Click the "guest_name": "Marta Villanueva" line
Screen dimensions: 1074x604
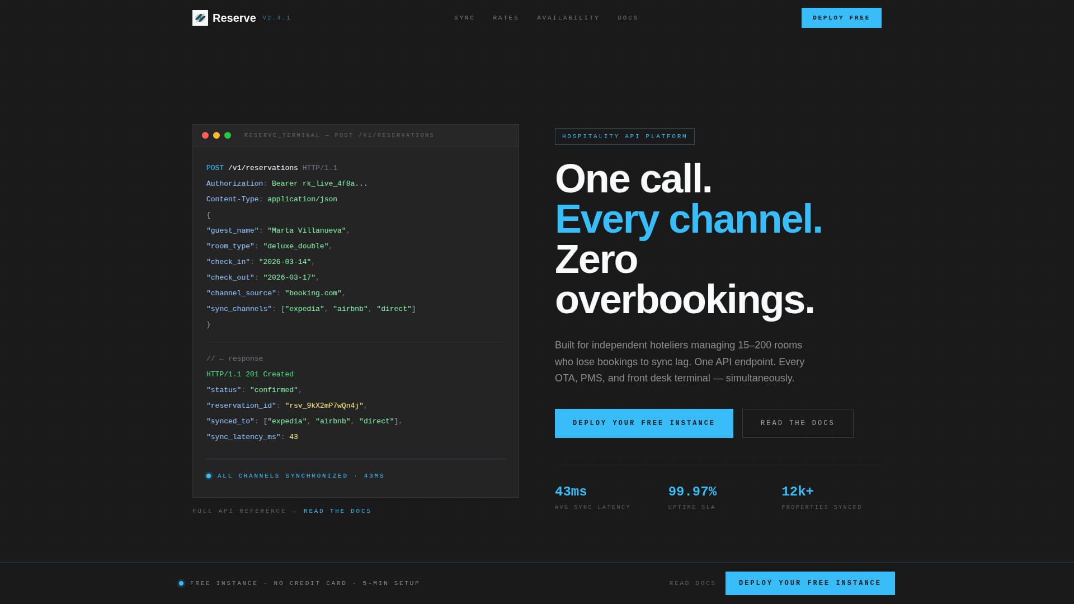click(278, 230)
